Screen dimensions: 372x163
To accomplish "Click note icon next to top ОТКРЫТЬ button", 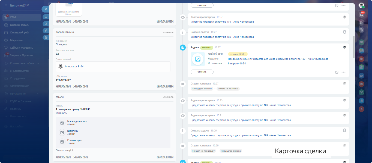I will [337, 5].
